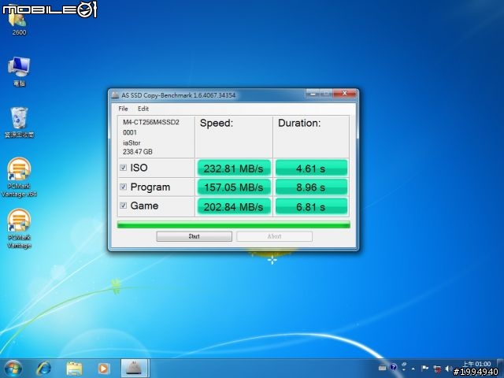Screen dimensions: 504x378
Task: Open Windows Explorer folder on taskbar
Action: tap(74, 369)
